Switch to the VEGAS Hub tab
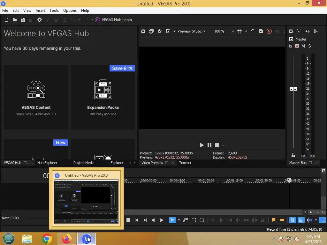Screen dimensions: 327x245 [12, 163]
